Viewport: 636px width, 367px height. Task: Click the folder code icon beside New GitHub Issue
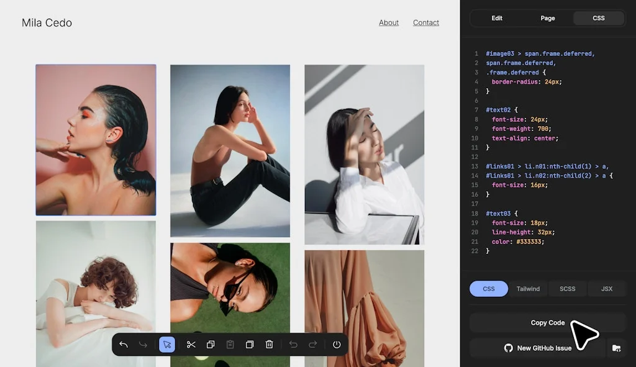(616, 348)
